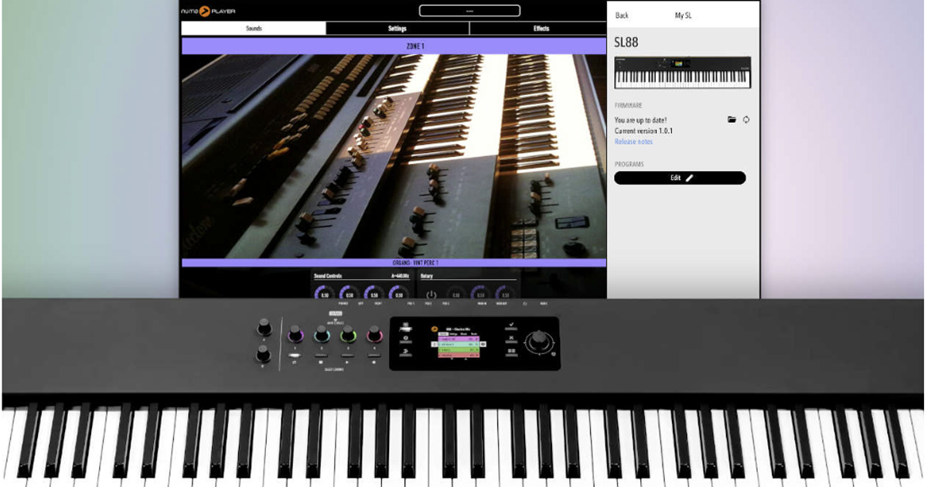Screen dimensions: 928x487
Task: Click Back in the My SL panel
Action: [622, 15]
